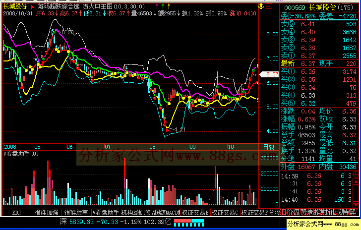Click the 买③ 6.34 bid row
The width and height of the screenshot is (361, 230).
[319, 87]
